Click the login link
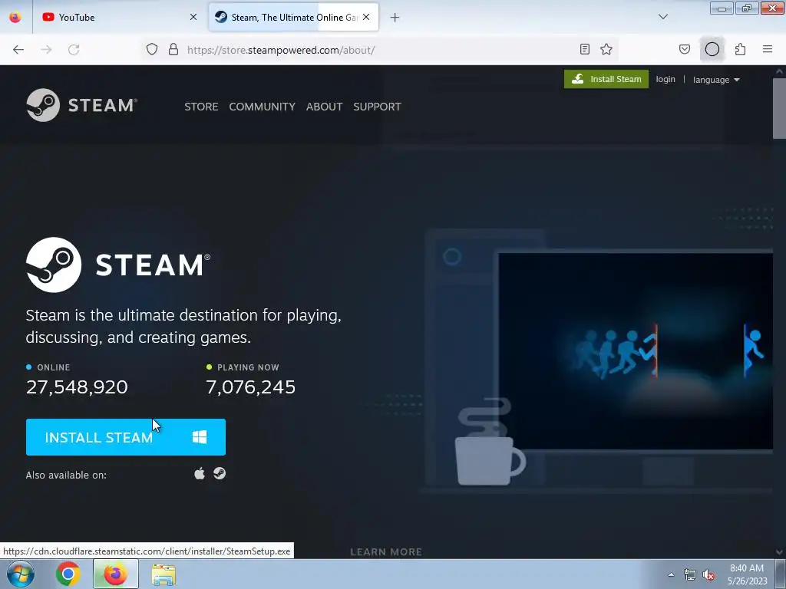This screenshot has width=786, height=589. (x=665, y=79)
